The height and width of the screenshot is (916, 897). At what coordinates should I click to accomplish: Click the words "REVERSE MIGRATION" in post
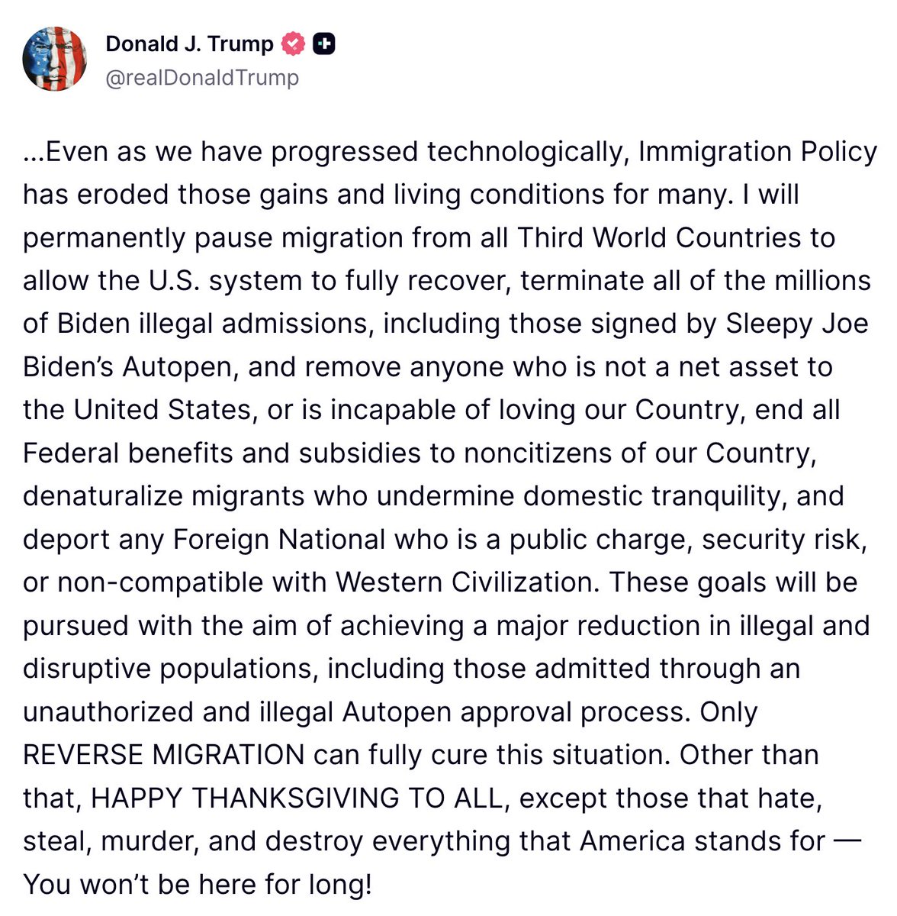(x=164, y=755)
